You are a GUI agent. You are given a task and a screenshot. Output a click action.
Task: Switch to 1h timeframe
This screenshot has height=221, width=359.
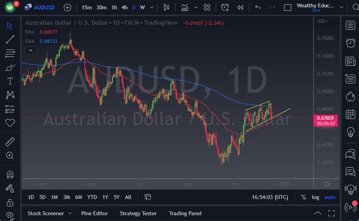[114, 8]
